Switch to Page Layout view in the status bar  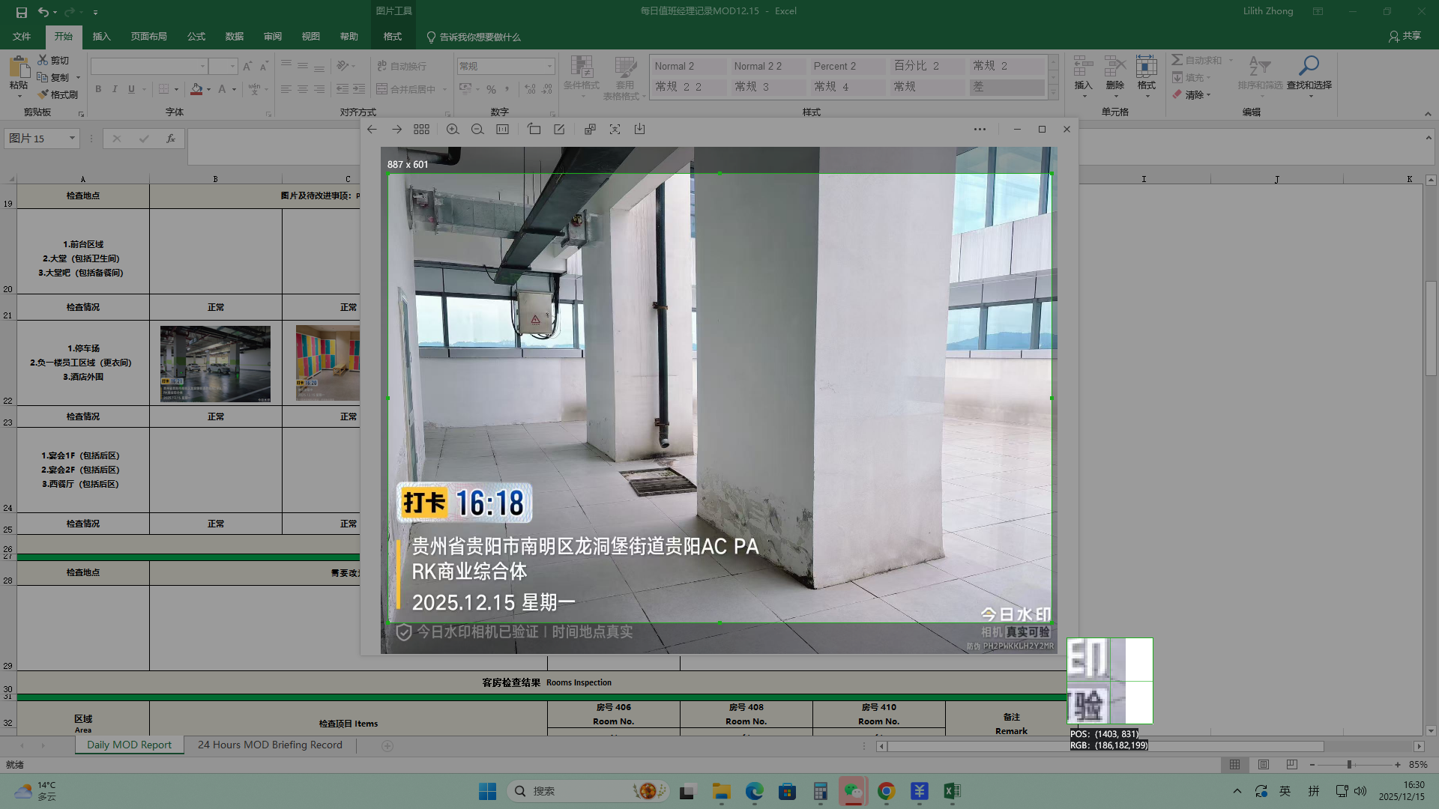point(1264,765)
